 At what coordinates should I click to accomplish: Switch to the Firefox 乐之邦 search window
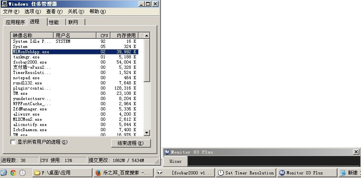click(x=123, y=173)
